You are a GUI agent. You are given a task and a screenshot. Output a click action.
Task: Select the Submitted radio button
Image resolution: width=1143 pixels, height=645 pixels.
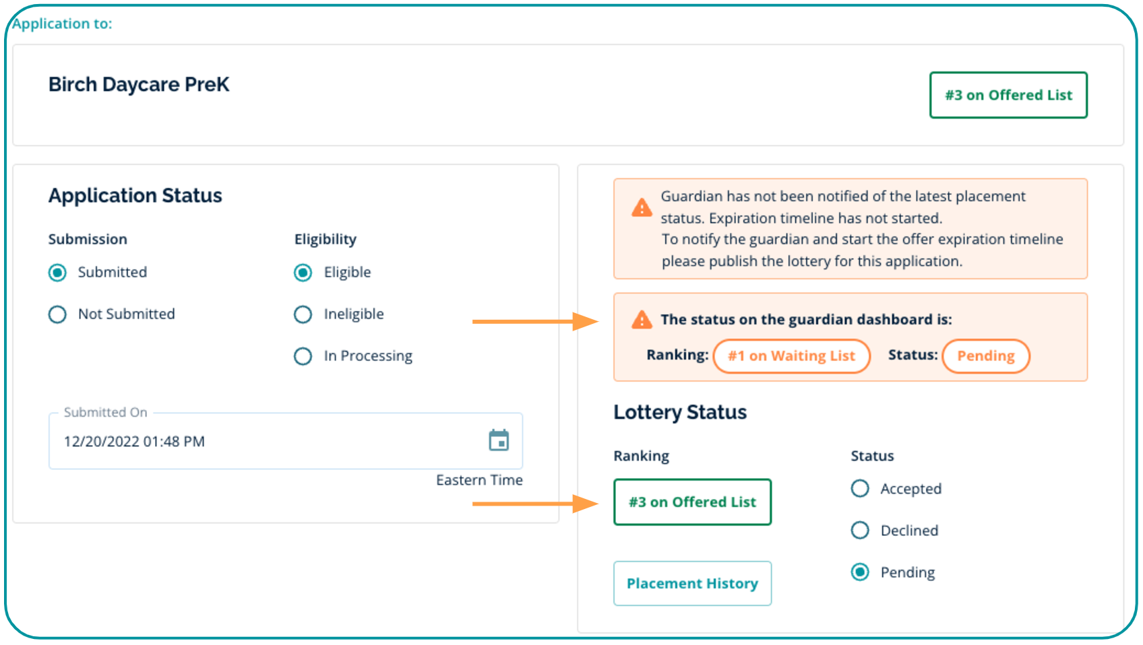(x=57, y=273)
